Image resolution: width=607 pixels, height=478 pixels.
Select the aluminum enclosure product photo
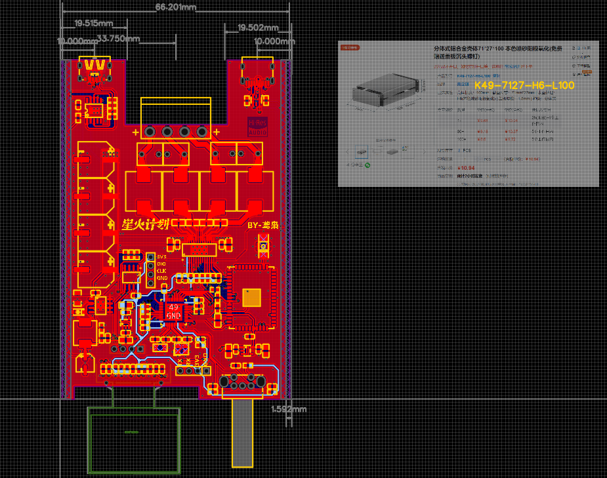tap(386, 90)
